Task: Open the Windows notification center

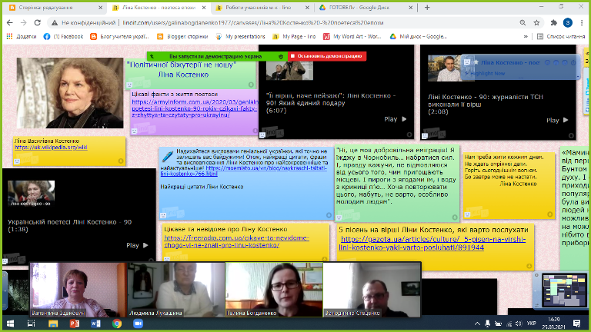Action: click(x=576, y=324)
